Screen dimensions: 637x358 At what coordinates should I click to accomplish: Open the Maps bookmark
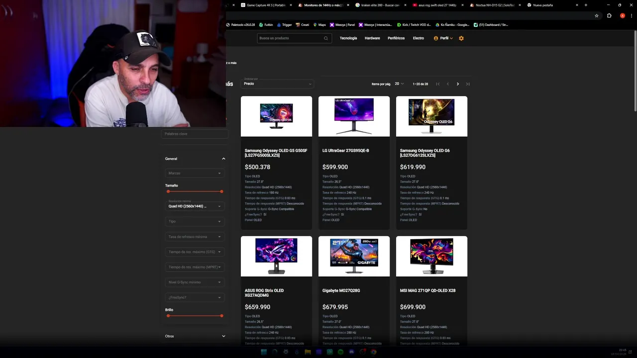click(x=319, y=25)
